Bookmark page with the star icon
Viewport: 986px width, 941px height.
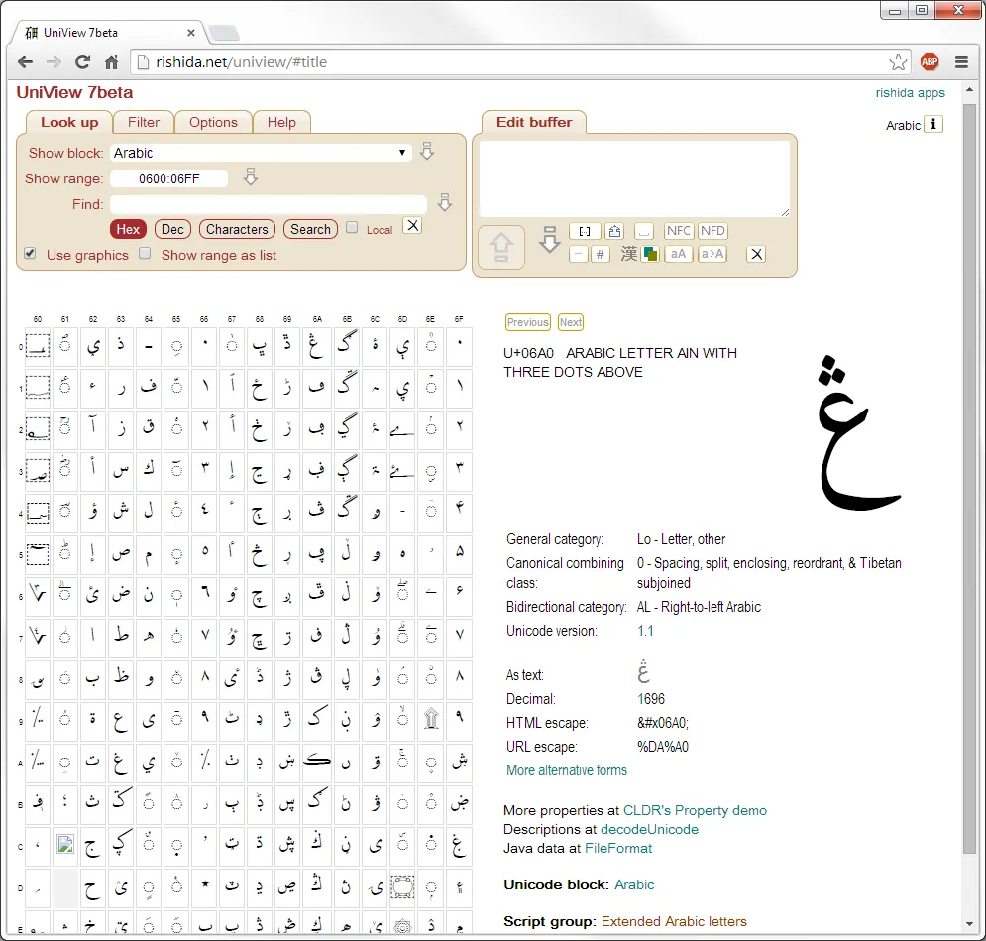898,61
